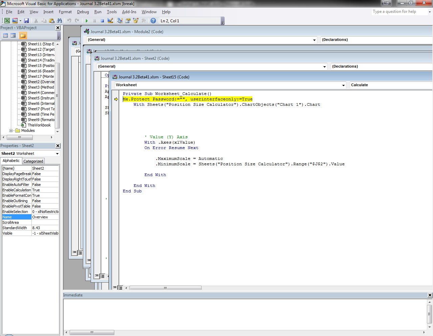Click View Object icon in Project panel
Image resolution: width=433 pixels, height=336 pixels.
tap(13, 35)
